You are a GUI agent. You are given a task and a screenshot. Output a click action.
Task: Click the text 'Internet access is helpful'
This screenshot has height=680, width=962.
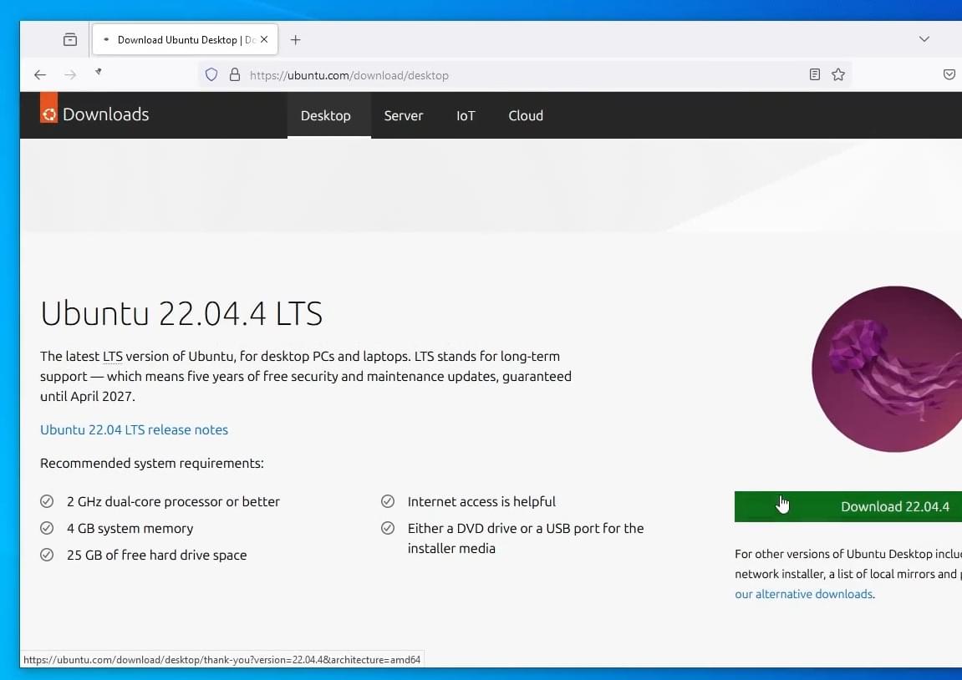[481, 501]
